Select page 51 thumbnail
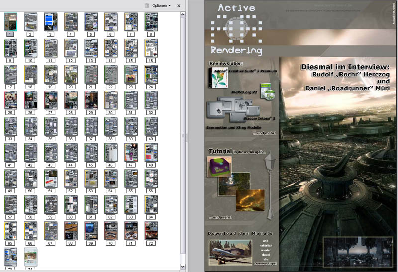 click(x=51, y=179)
